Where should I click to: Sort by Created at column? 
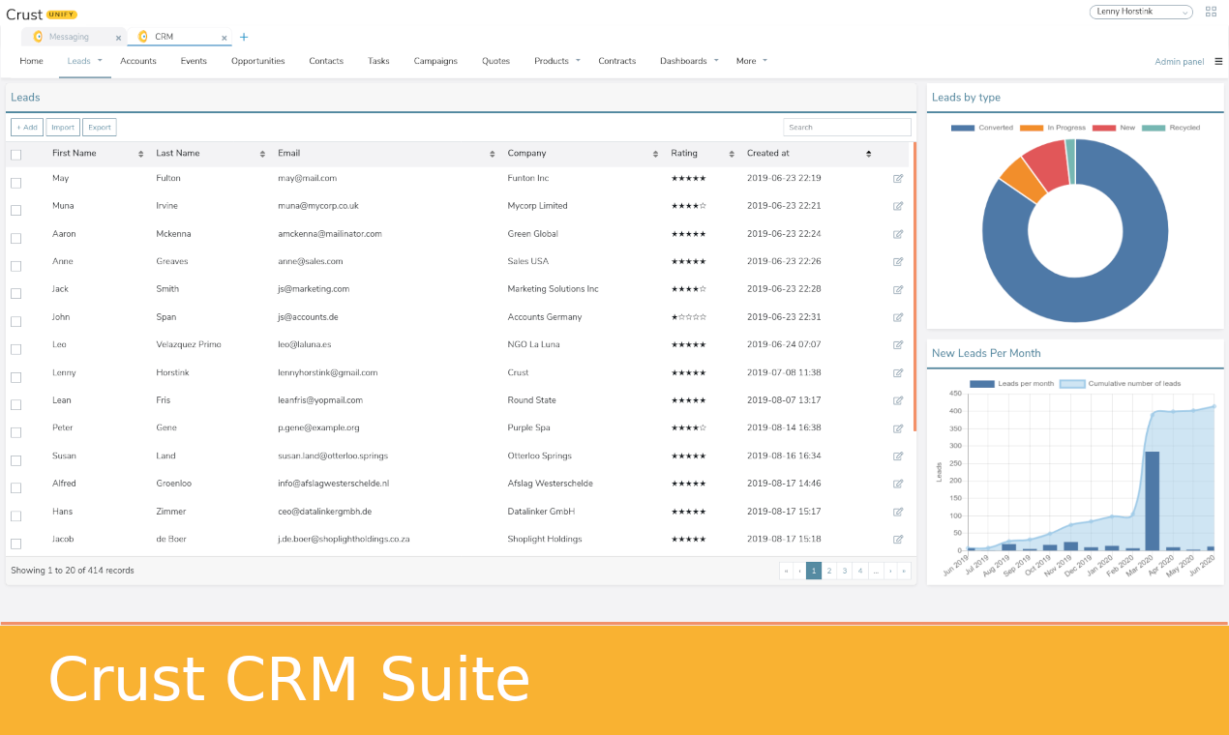click(x=869, y=154)
